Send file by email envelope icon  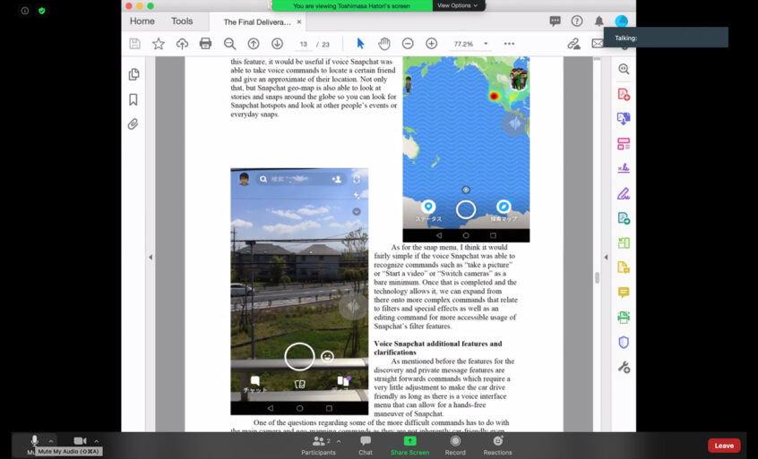click(x=598, y=44)
